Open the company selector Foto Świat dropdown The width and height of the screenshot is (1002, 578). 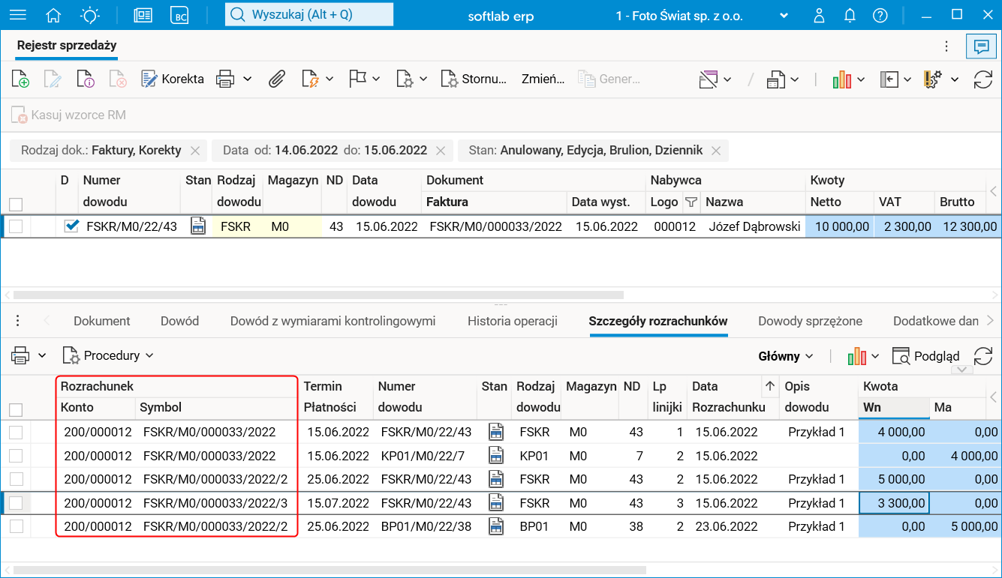pos(784,16)
